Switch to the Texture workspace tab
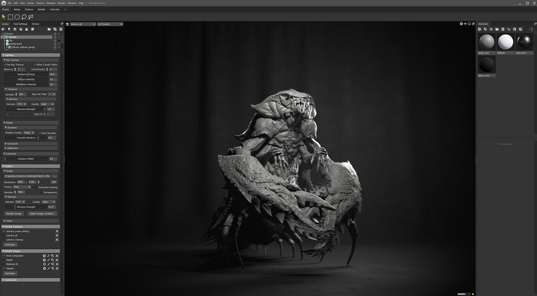The height and width of the screenshot is (296, 537). point(29,9)
